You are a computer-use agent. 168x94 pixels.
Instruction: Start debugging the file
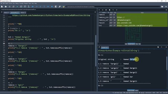pyautogui.click(x=33, y=7)
